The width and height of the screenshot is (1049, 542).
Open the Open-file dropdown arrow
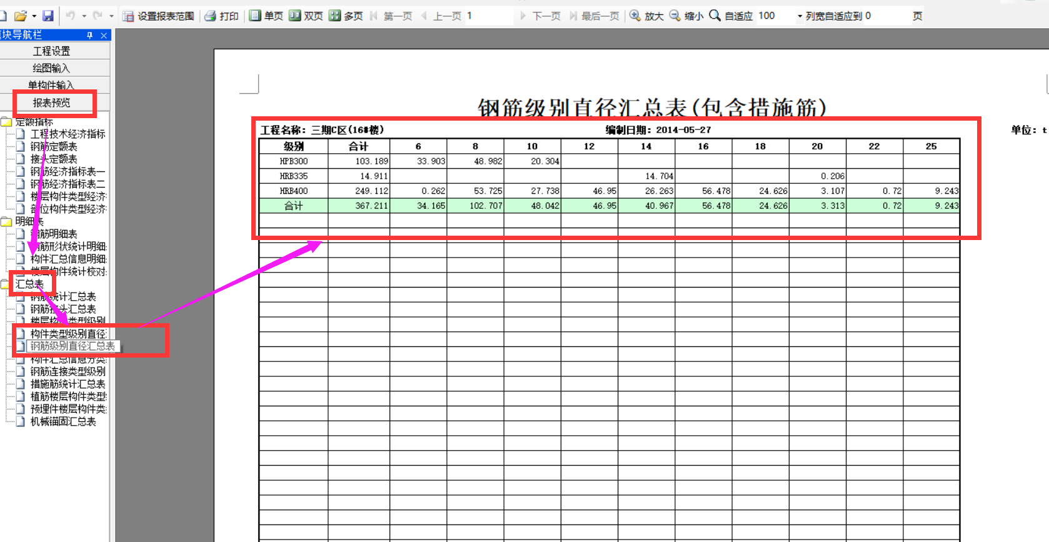coord(34,16)
